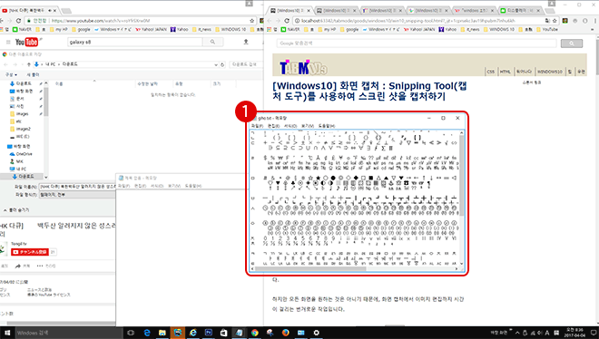Screen dimensions: 599x339
Task: Open the Windows Store taskbar icon
Action: 223,333
